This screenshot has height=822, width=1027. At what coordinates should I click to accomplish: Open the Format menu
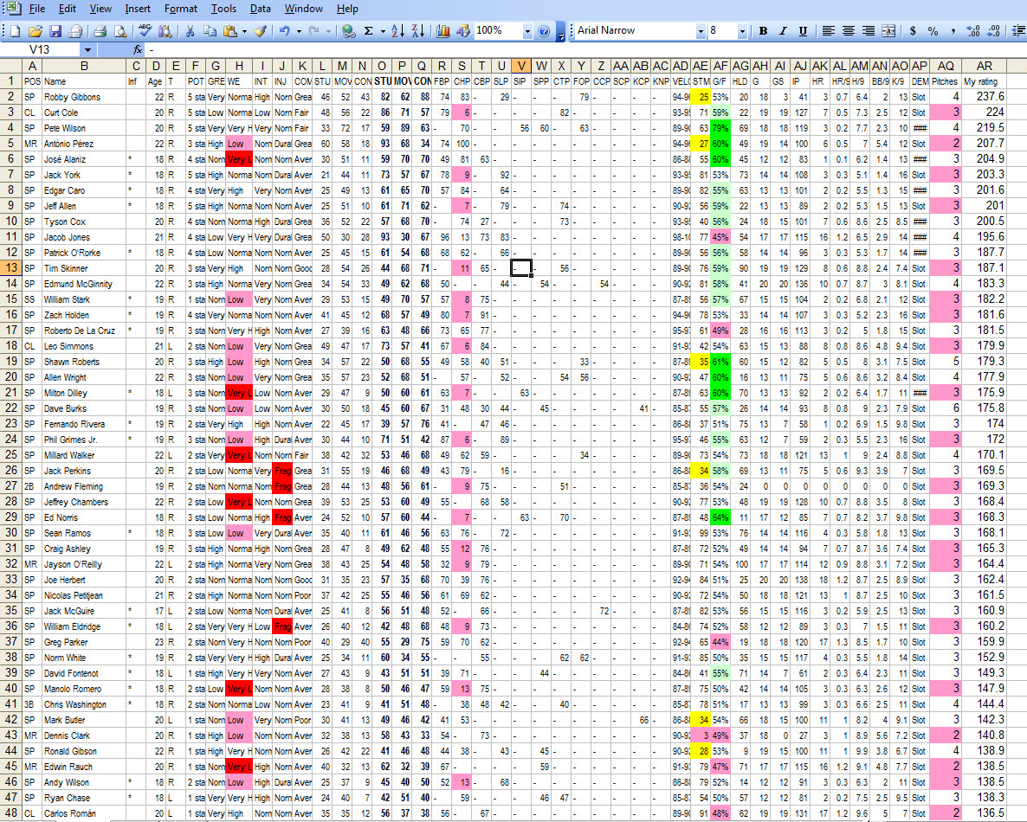[x=181, y=9]
